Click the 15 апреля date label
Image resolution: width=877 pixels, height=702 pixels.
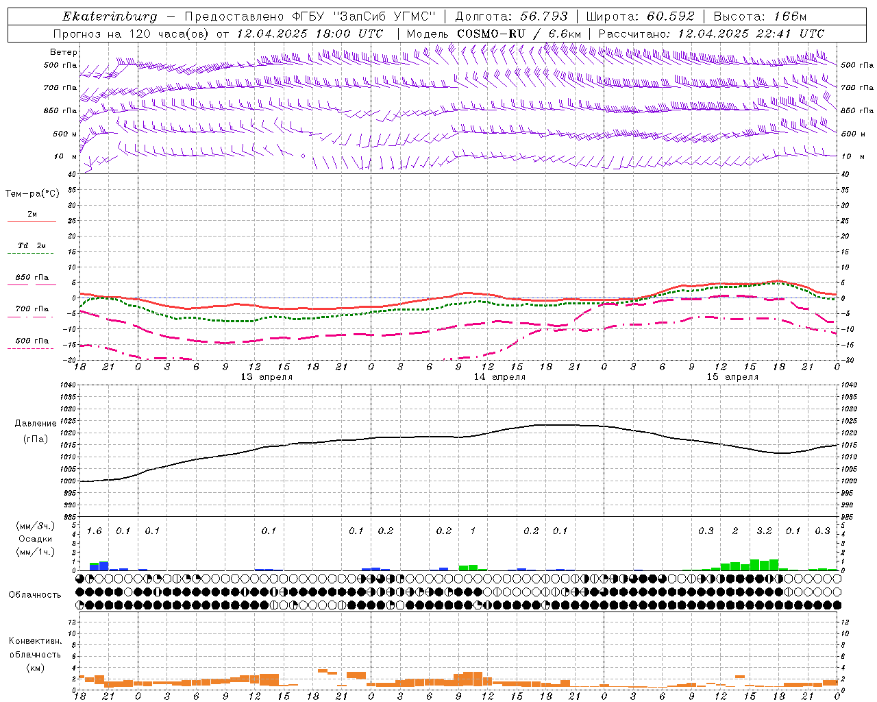(732, 377)
